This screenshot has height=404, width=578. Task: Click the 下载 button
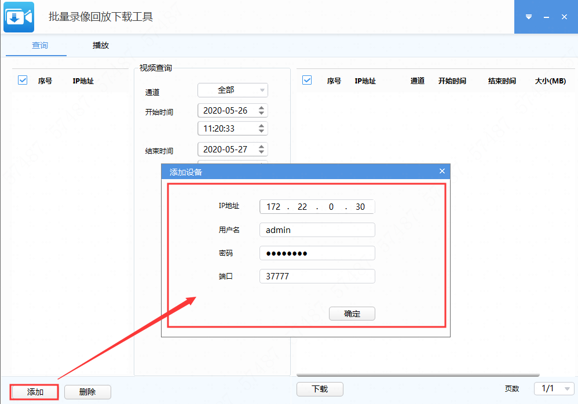(320, 389)
